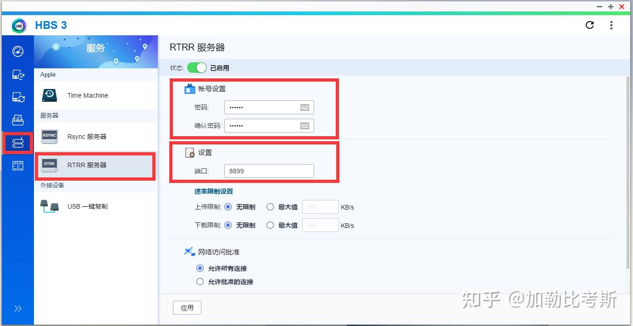Click the 应用 apply button
Viewport: 633px width, 326px height.
(x=187, y=308)
